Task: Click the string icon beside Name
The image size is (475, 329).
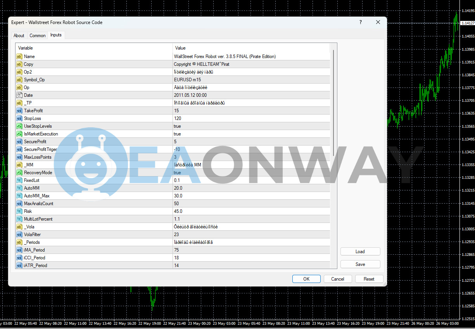Action: click(19, 57)
